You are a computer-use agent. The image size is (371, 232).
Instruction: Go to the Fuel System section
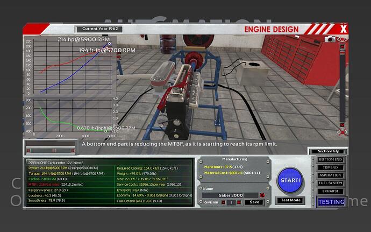pos(330,182)
